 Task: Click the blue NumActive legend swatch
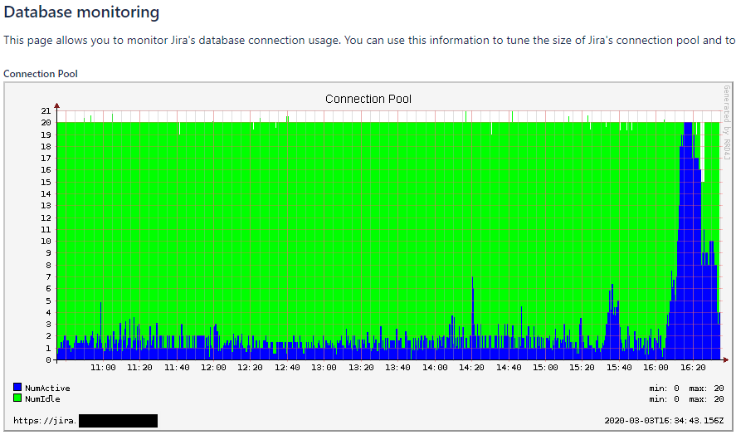(x=17, y=387)
